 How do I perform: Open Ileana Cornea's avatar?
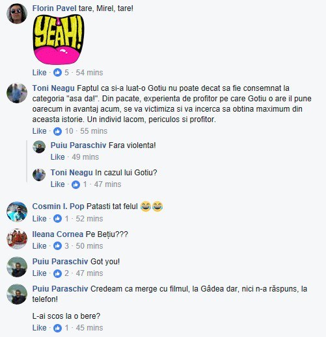pyautogui.click(x=17, y=239)
